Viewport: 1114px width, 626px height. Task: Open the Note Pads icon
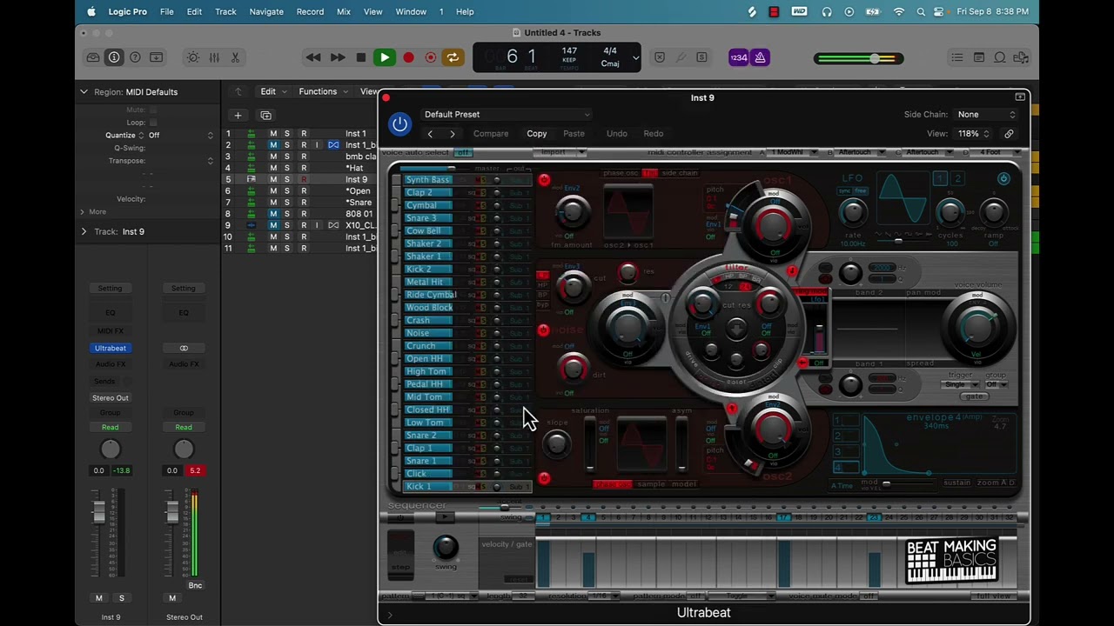click(979, 57)
